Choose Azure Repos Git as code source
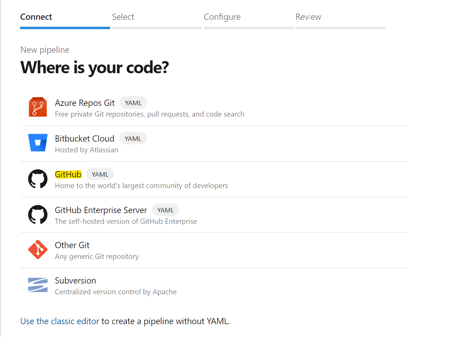This screenshot has height=337, width=466. [85, 103]
